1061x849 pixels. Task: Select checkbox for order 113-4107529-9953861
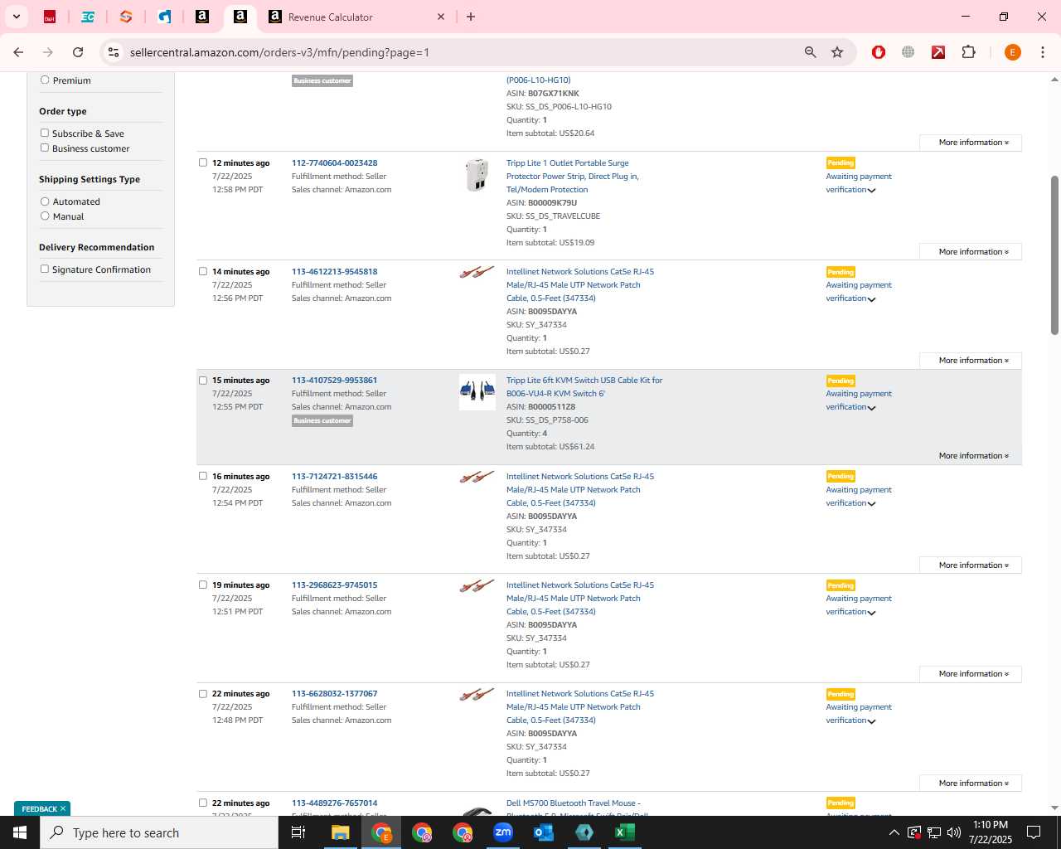click(x=202, y=380)
